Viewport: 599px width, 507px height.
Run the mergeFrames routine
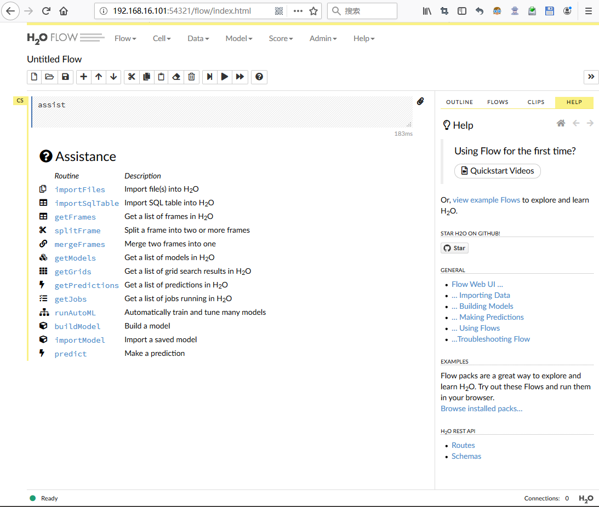click(79, 244)
